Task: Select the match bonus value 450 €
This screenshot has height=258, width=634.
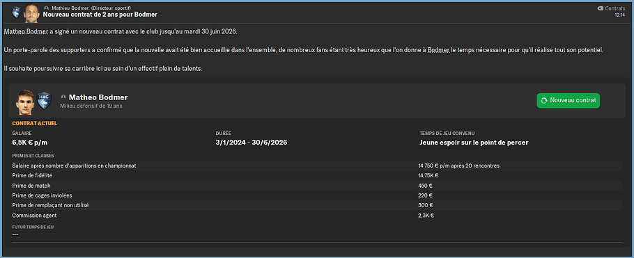Action: (x=426, y=186)
